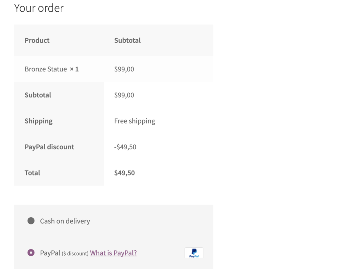Image resolution: width=353 pixels, height=269 pixels.
Task: Click the Bronze Statue price $99,00
Action: pos(124,69)
